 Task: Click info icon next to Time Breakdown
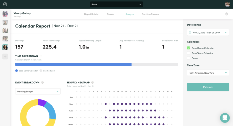(41, 56)
